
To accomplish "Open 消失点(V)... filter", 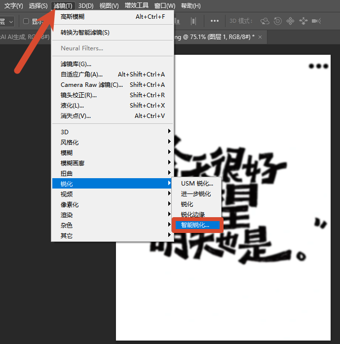I will (113, 116).
